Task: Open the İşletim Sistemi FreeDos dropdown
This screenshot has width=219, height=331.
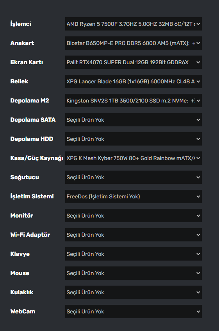Action: click(133, 196)
